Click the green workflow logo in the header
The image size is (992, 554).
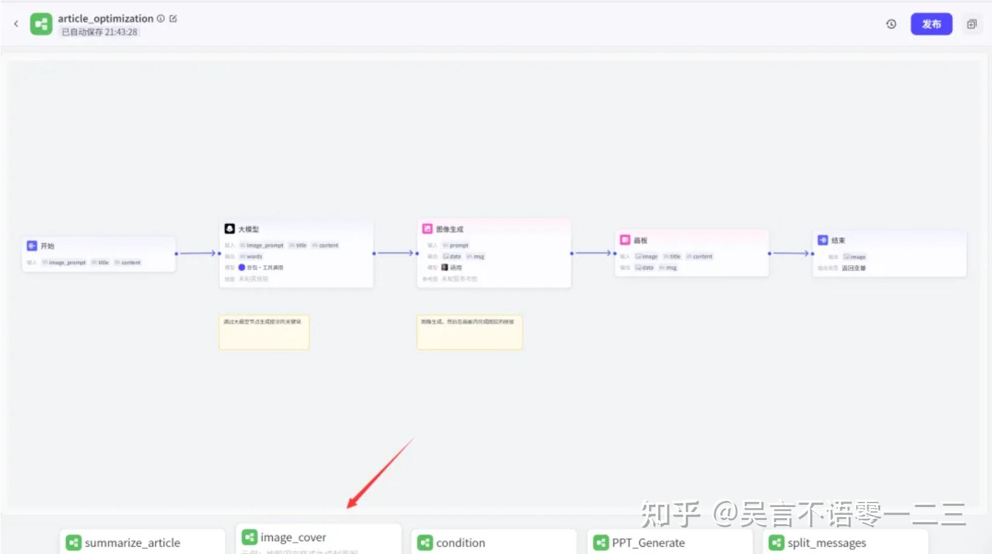coord(40,23)
